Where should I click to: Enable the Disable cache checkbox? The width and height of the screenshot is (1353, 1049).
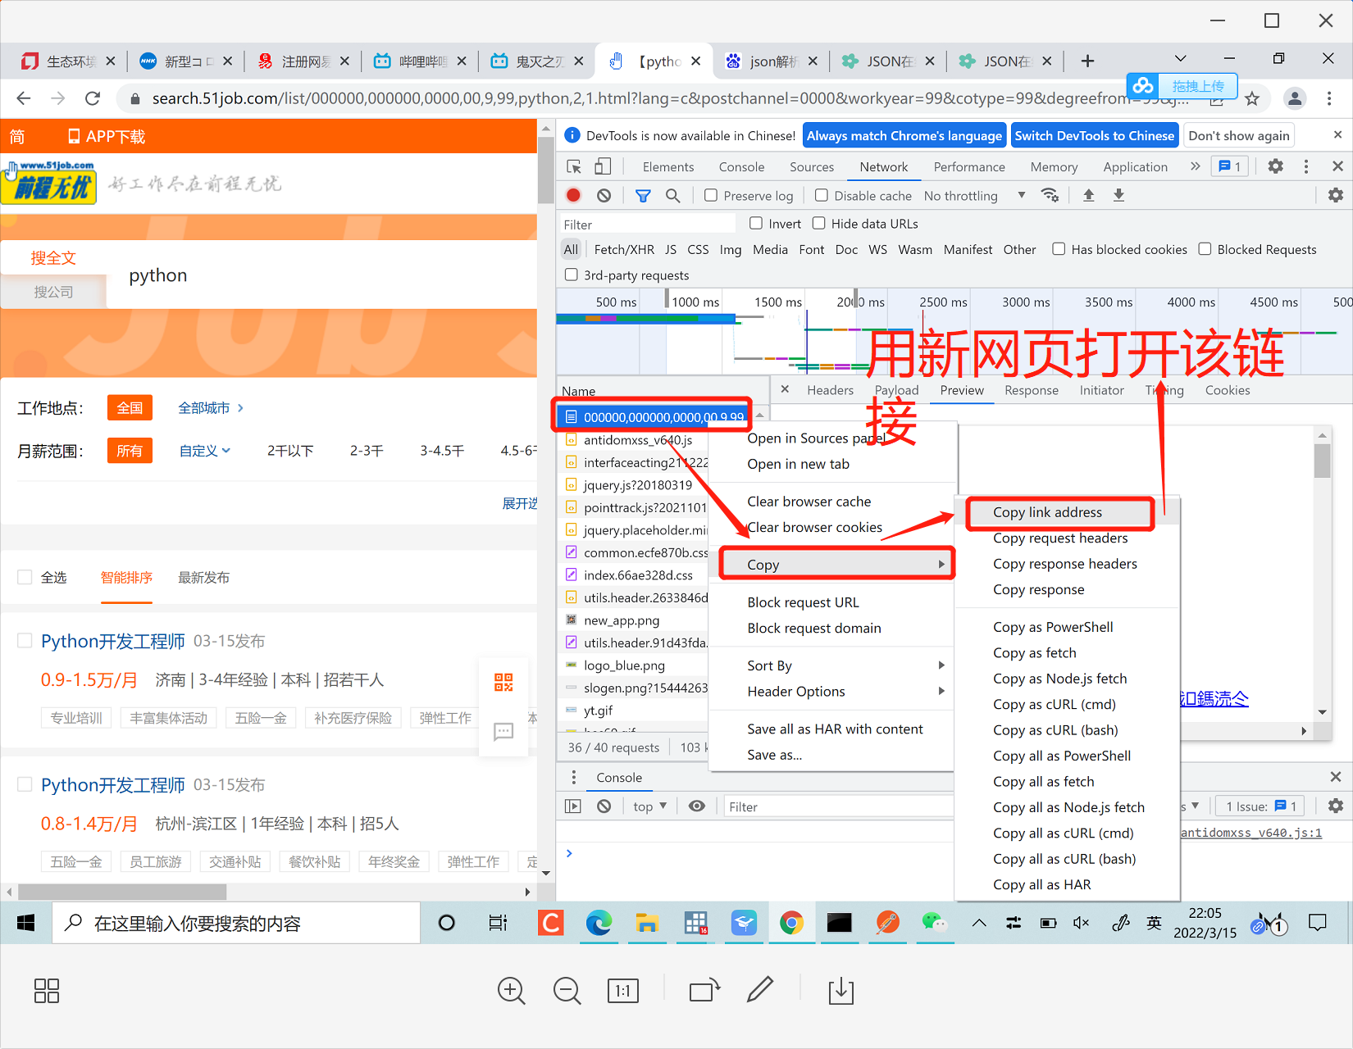821,195
